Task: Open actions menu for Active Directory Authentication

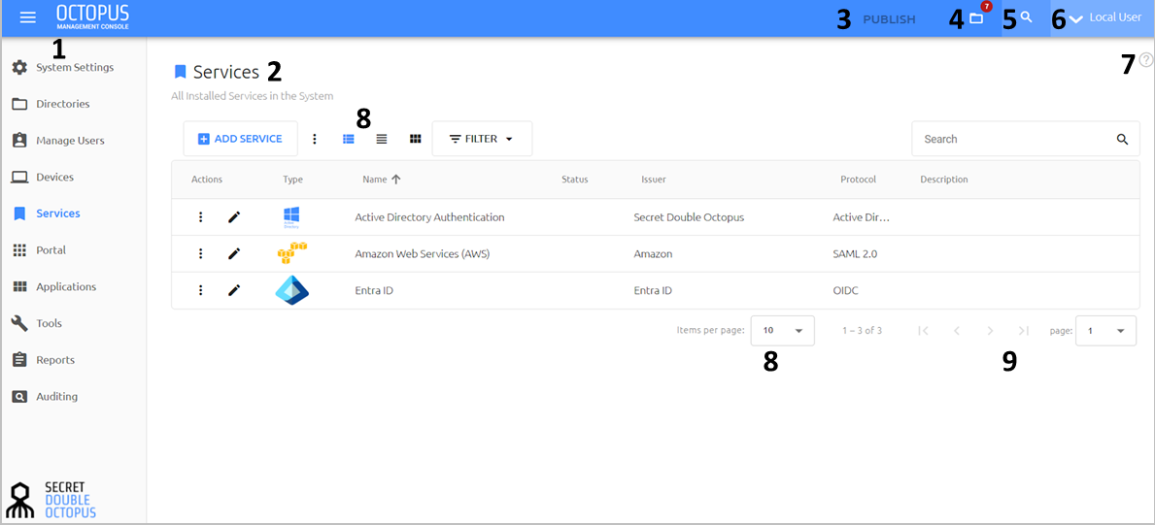Action: coord(200,217)
